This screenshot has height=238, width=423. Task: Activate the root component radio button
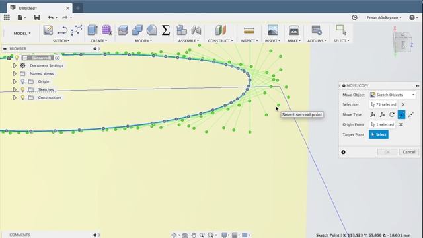tap(58, 58)
